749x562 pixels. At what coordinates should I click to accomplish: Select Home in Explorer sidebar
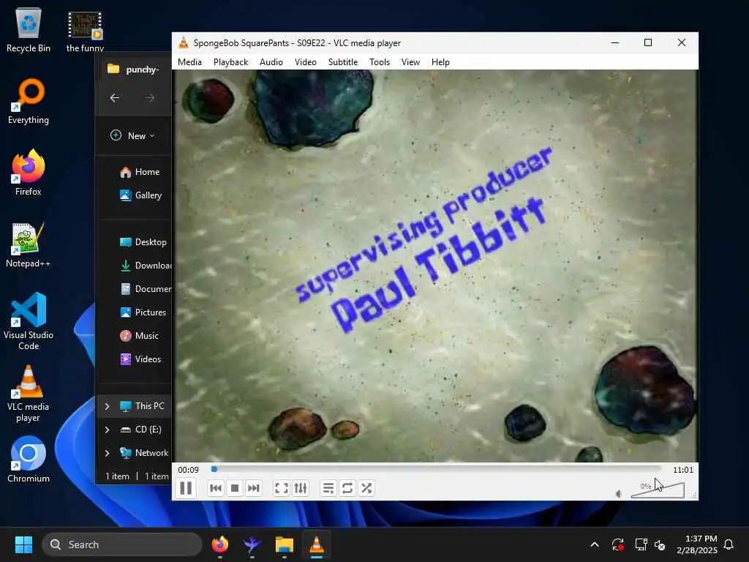[x=140, y=172]
